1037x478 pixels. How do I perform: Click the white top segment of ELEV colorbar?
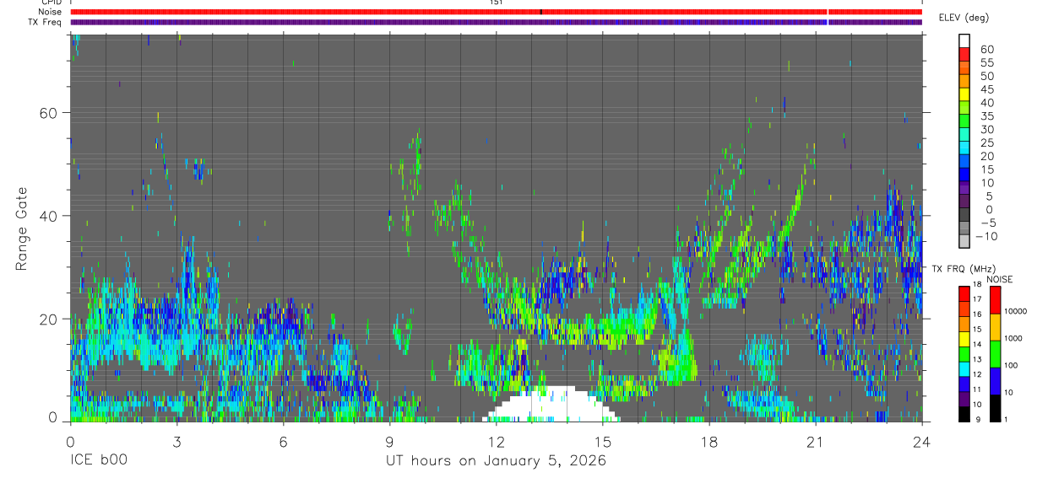click(964, 40)
